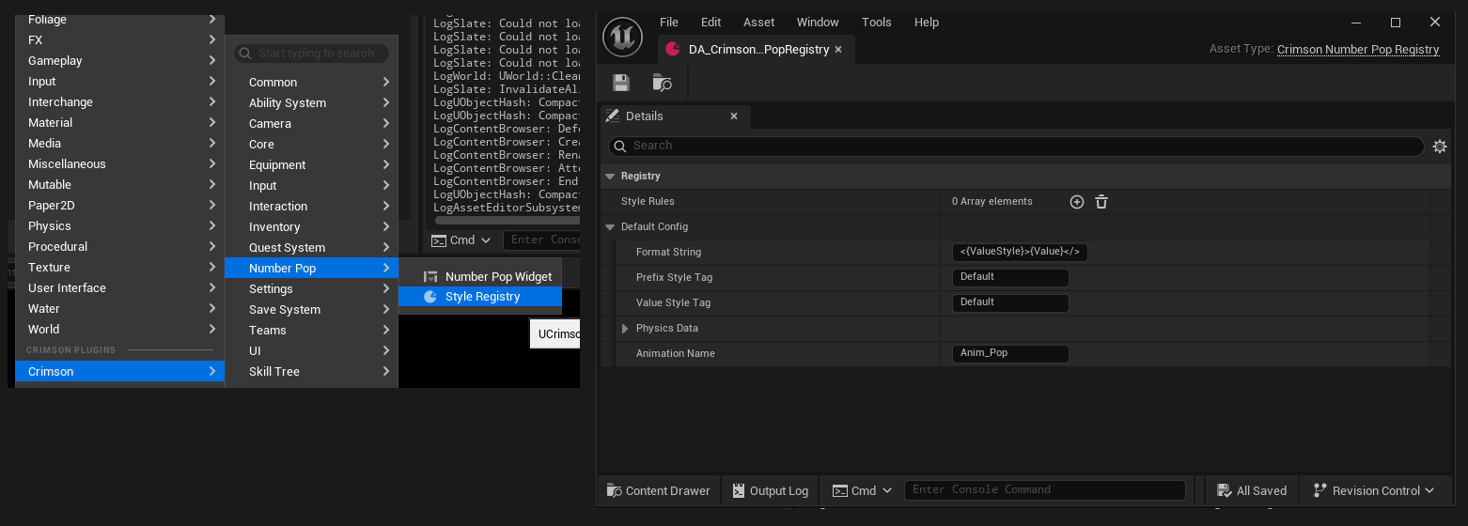
Task: Click the Animation Name field
Action: click(1010, 354)
